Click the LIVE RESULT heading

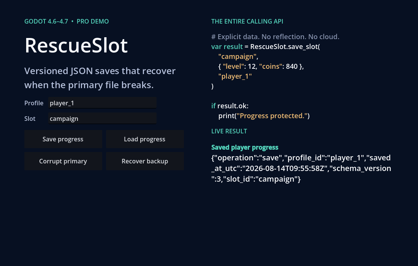229,131
